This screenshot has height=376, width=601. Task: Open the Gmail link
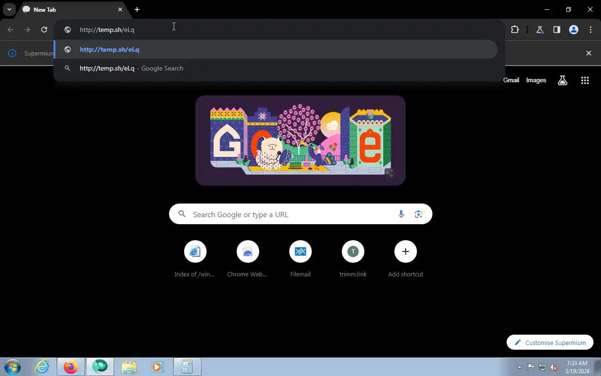click(511, 80)
